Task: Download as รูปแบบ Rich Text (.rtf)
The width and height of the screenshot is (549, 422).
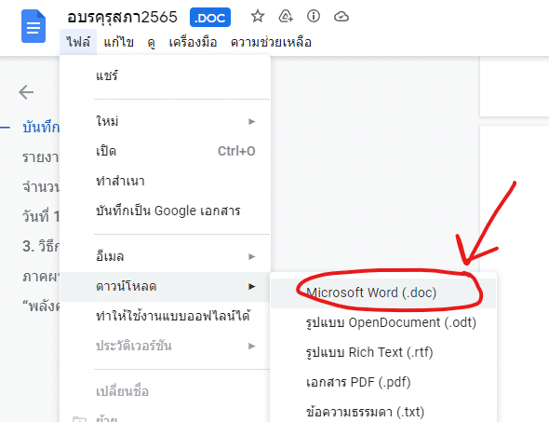Action: click(x=383, y=352)
